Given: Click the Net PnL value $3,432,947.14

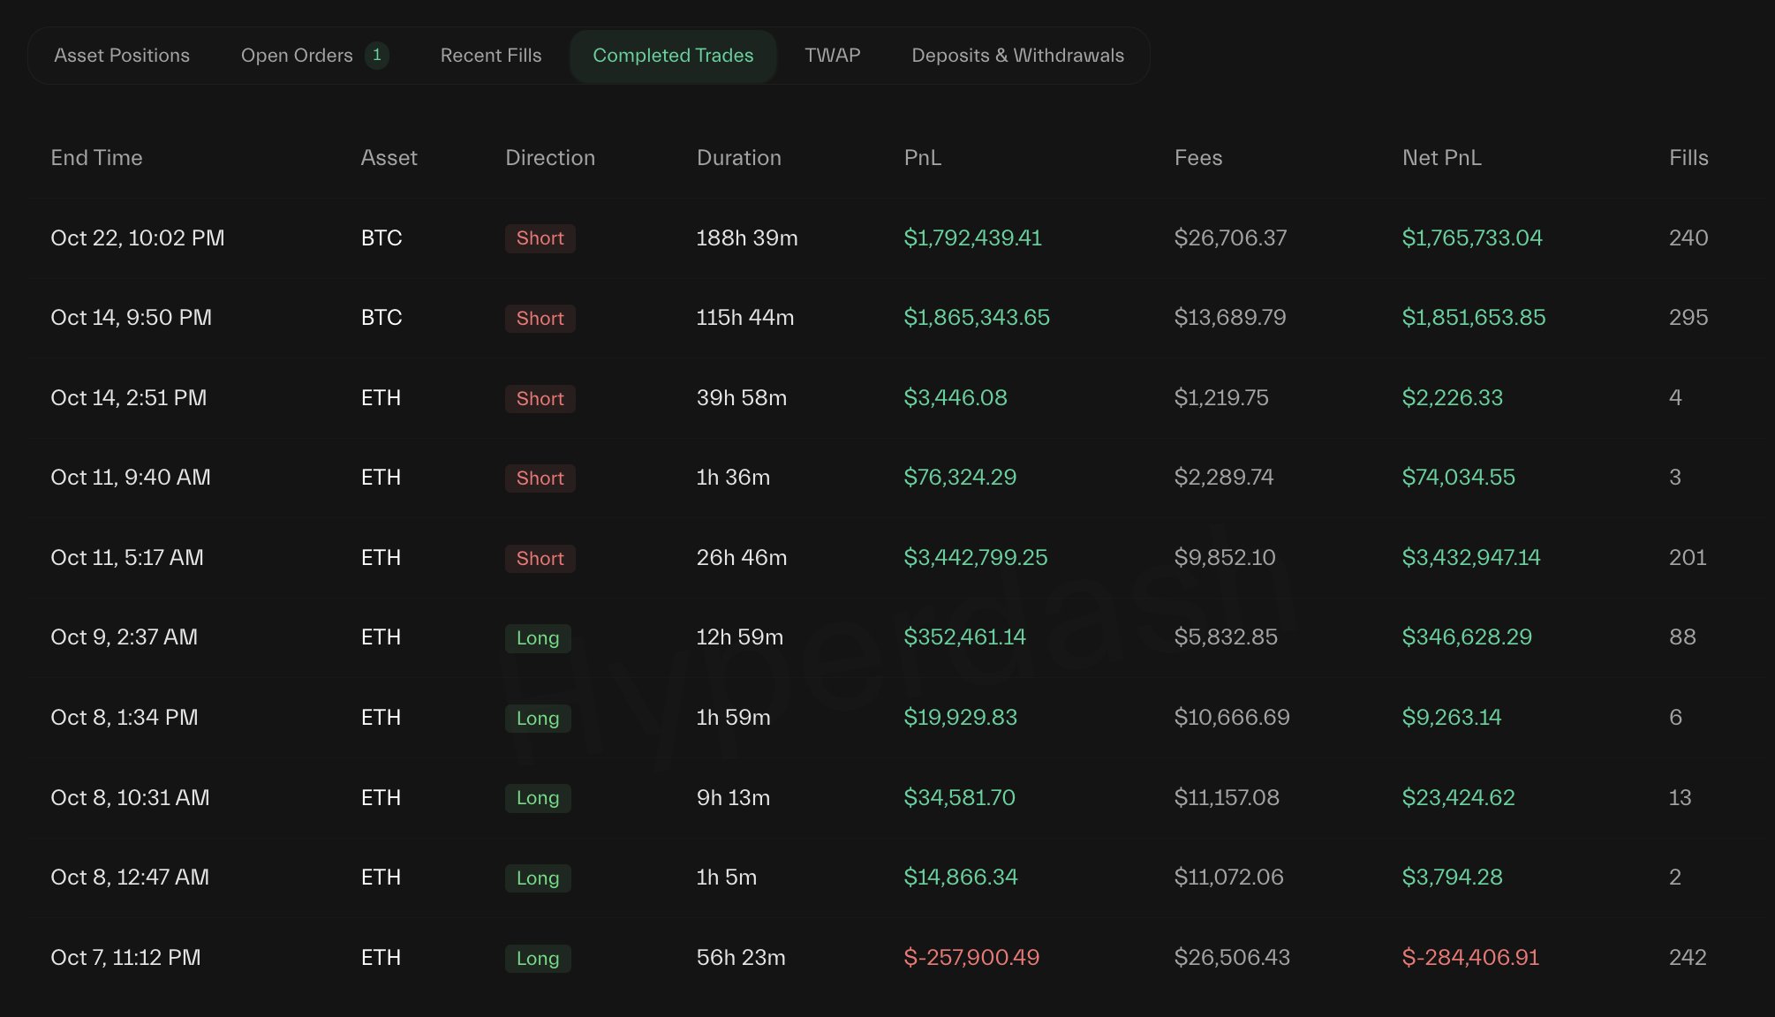Looking at the screenshot, I should click(1470, 558).
